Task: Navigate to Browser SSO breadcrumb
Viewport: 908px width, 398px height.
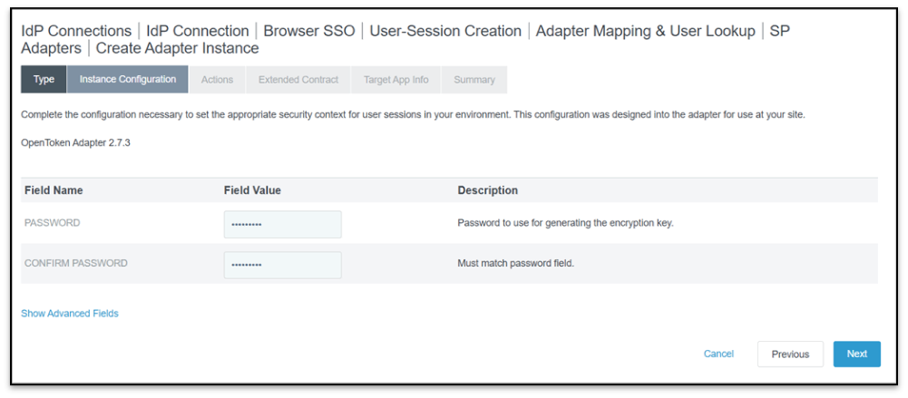Action: click(308, 31)
